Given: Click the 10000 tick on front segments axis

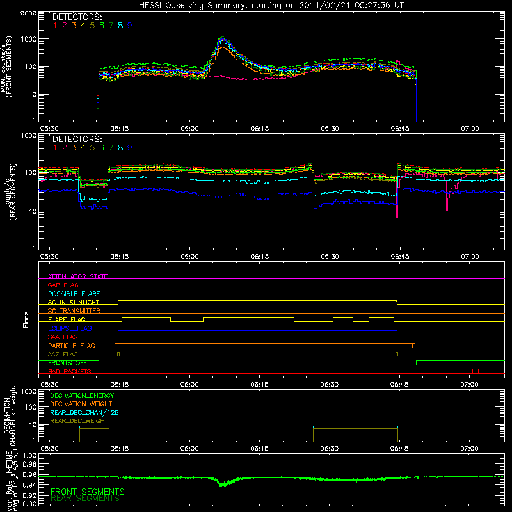Looking at the screenshot, I should (27, 13).
